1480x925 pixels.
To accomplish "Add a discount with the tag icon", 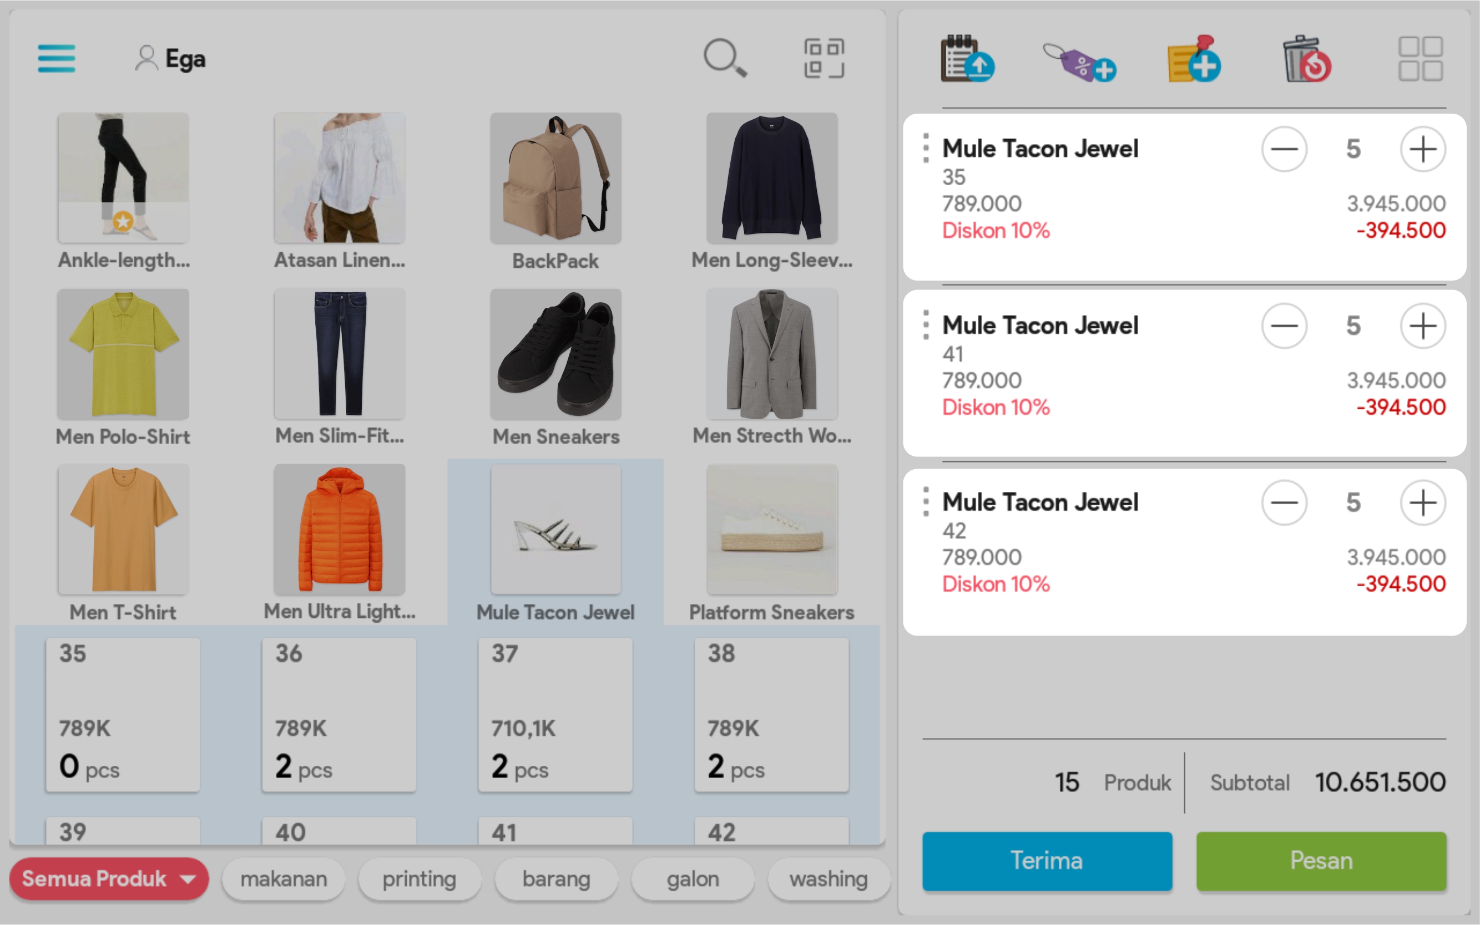I will click(1080, 61).
